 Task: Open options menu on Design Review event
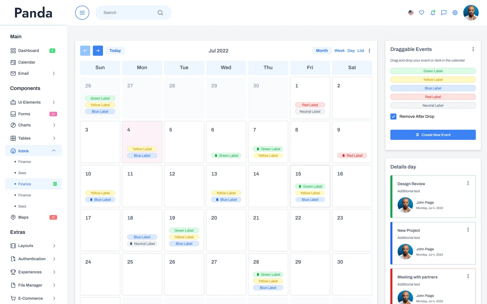coord(468,183)
